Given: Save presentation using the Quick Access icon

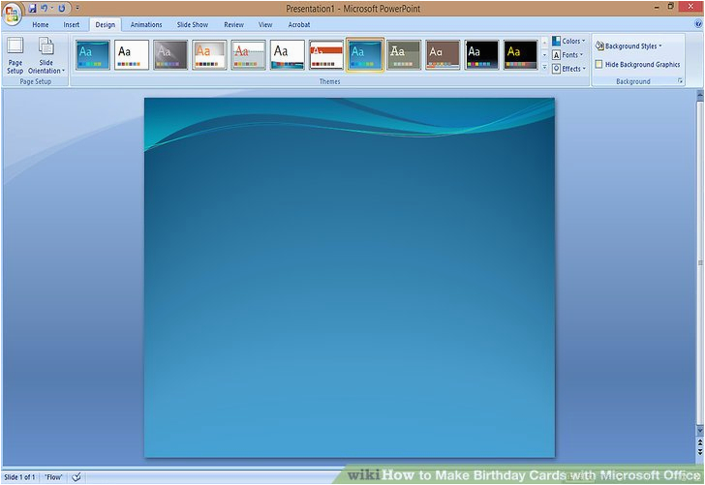Looking at the screenshot, I should click(x=32, y=8).
